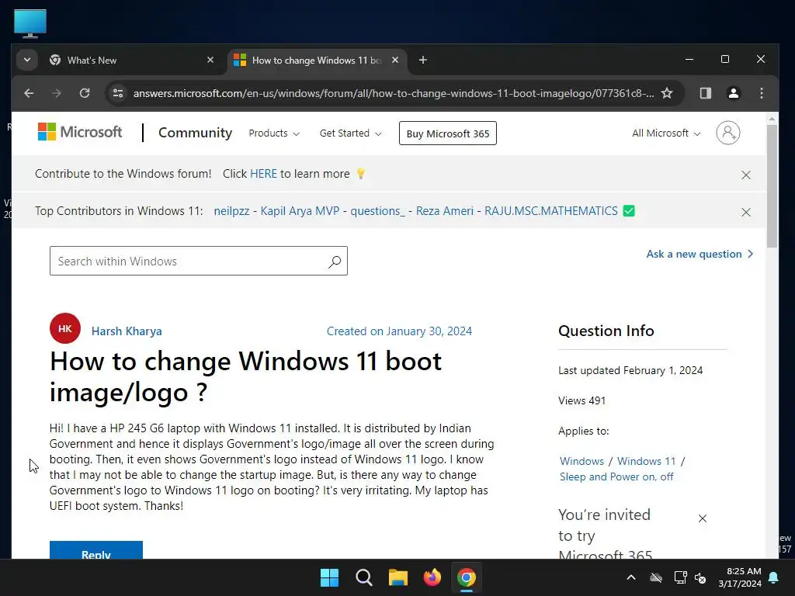Expand the Get Started dropdown
The height and width of the screenshot is (596, 795).
pyautogui.click(x=350, y=133)
